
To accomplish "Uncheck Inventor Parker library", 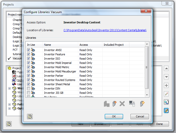I will pos(28,75).
